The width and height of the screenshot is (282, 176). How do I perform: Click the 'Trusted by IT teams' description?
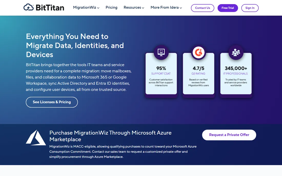[x=236, y=83]
